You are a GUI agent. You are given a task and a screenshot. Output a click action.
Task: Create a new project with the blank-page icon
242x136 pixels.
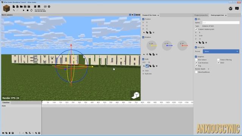pyautogui.click(x=14, y=6)
